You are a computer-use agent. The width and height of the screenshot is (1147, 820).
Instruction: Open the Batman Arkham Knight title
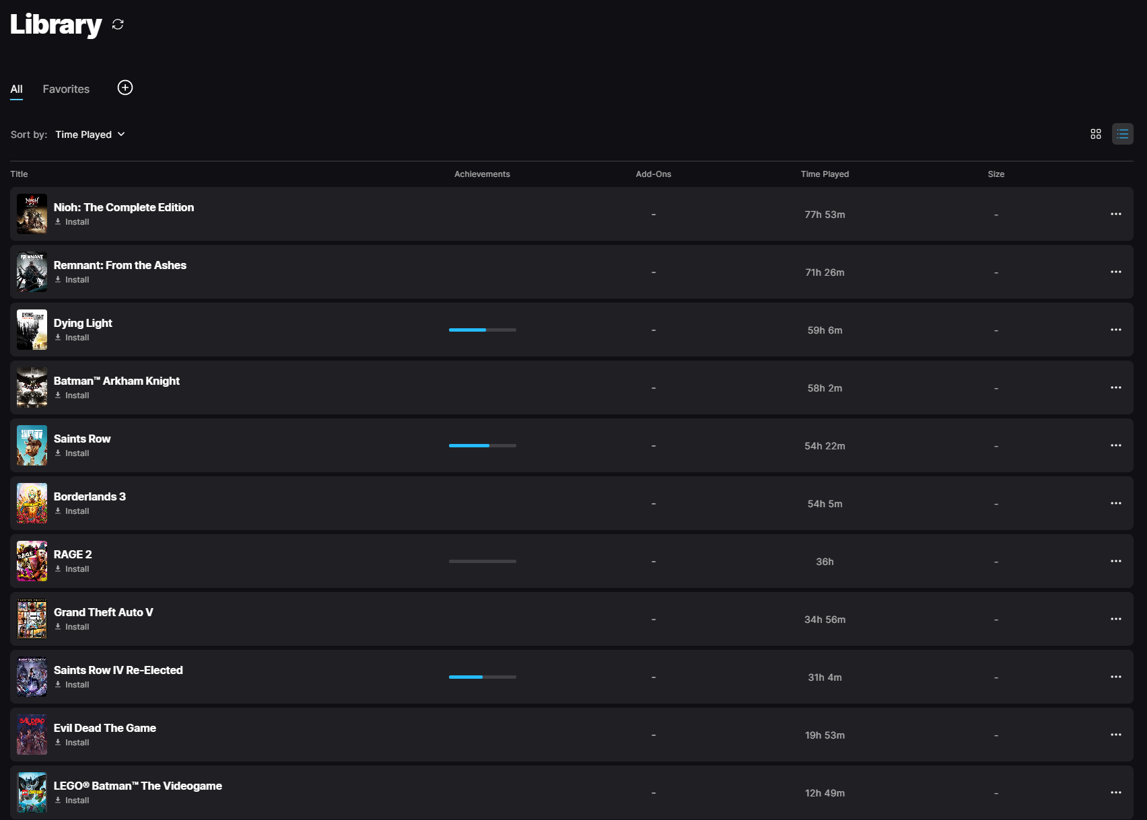pos(116,381)
